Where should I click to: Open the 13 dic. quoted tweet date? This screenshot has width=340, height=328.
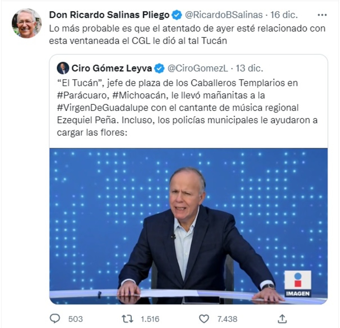[x=249, y=69]
